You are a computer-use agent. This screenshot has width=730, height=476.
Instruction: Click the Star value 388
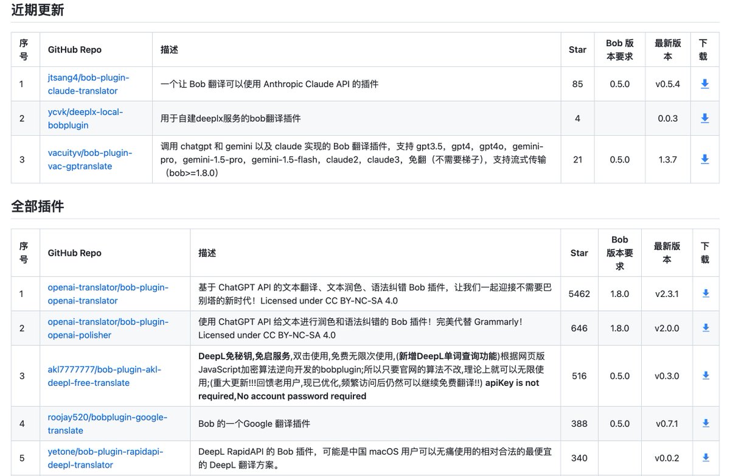tap(579, 423)
